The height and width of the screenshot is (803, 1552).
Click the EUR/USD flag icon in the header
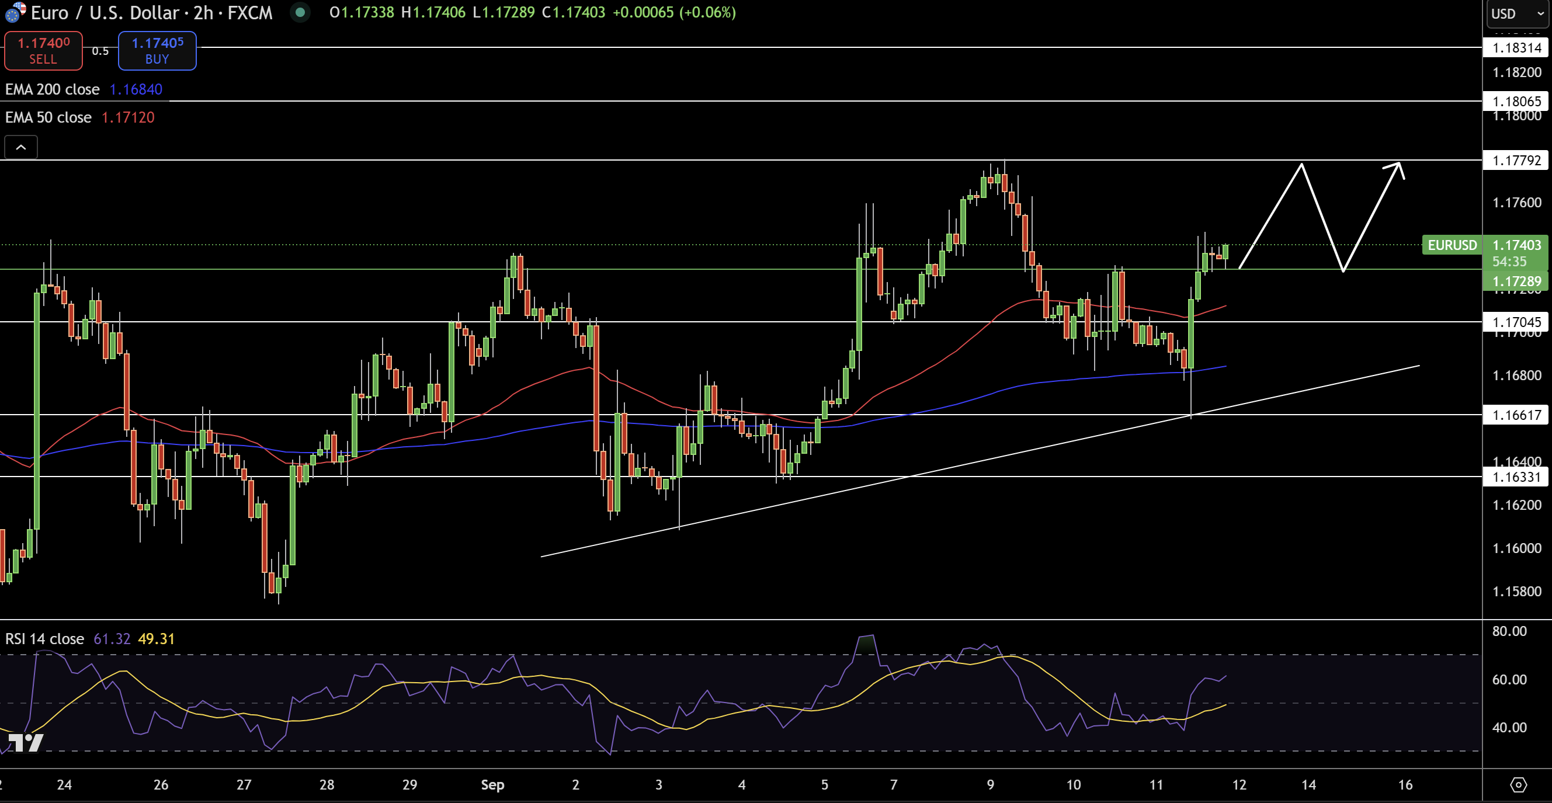pos(13,12)
